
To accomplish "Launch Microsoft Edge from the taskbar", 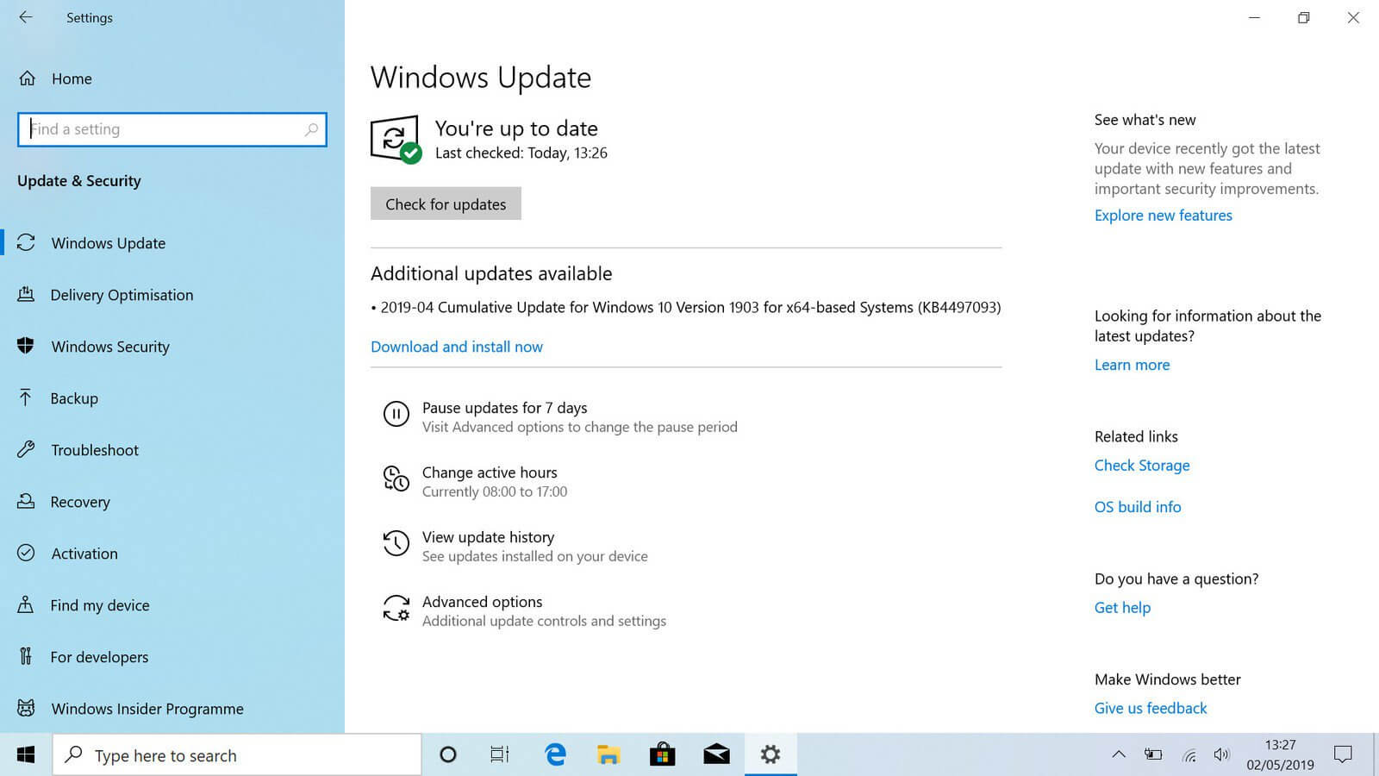I will (x=554, y=754).
